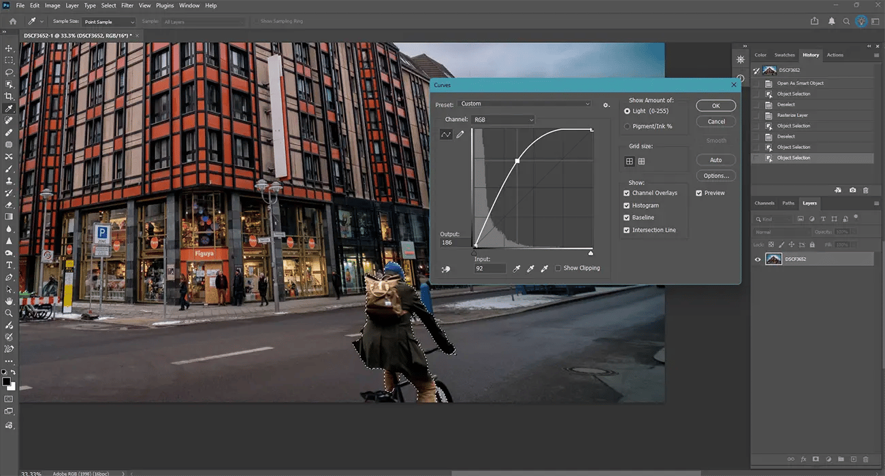Toggle the Intersection Line checkbox
Viewport: 885px width, 476px height.
point(627,230)
